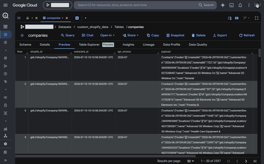The image size is (264, 164).
Task: Create a table Snapshot
Action: pos(175,35)
